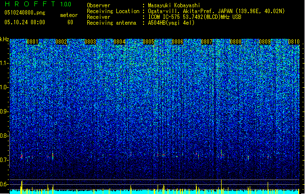Click the 0.8 kHz axis label
This screenshot has height=194, width=305.
4,136
